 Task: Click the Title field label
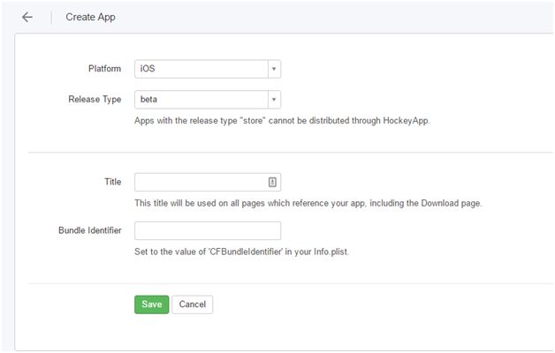tap(112, 182)
